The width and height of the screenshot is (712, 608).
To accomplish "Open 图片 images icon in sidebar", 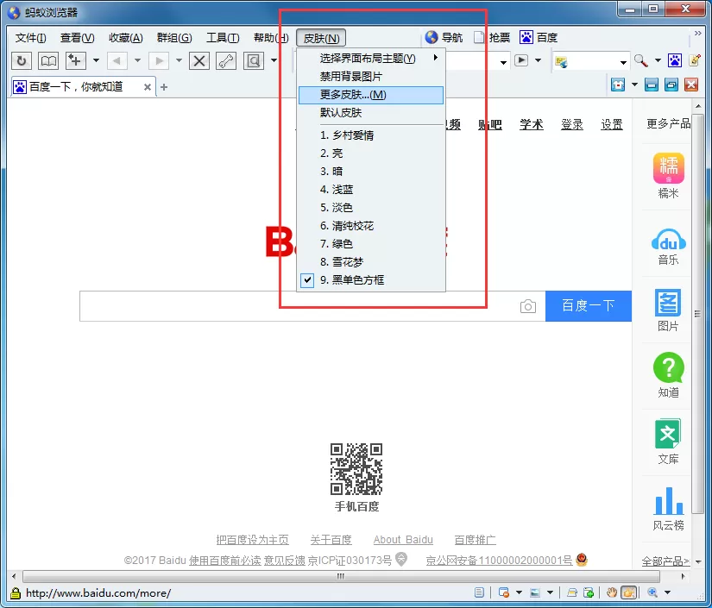I will 668,303.
